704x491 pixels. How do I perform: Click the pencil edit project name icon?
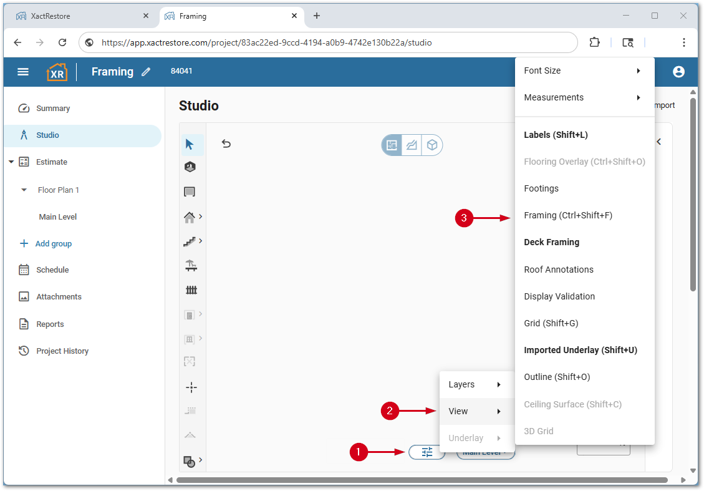click(146, 72)
